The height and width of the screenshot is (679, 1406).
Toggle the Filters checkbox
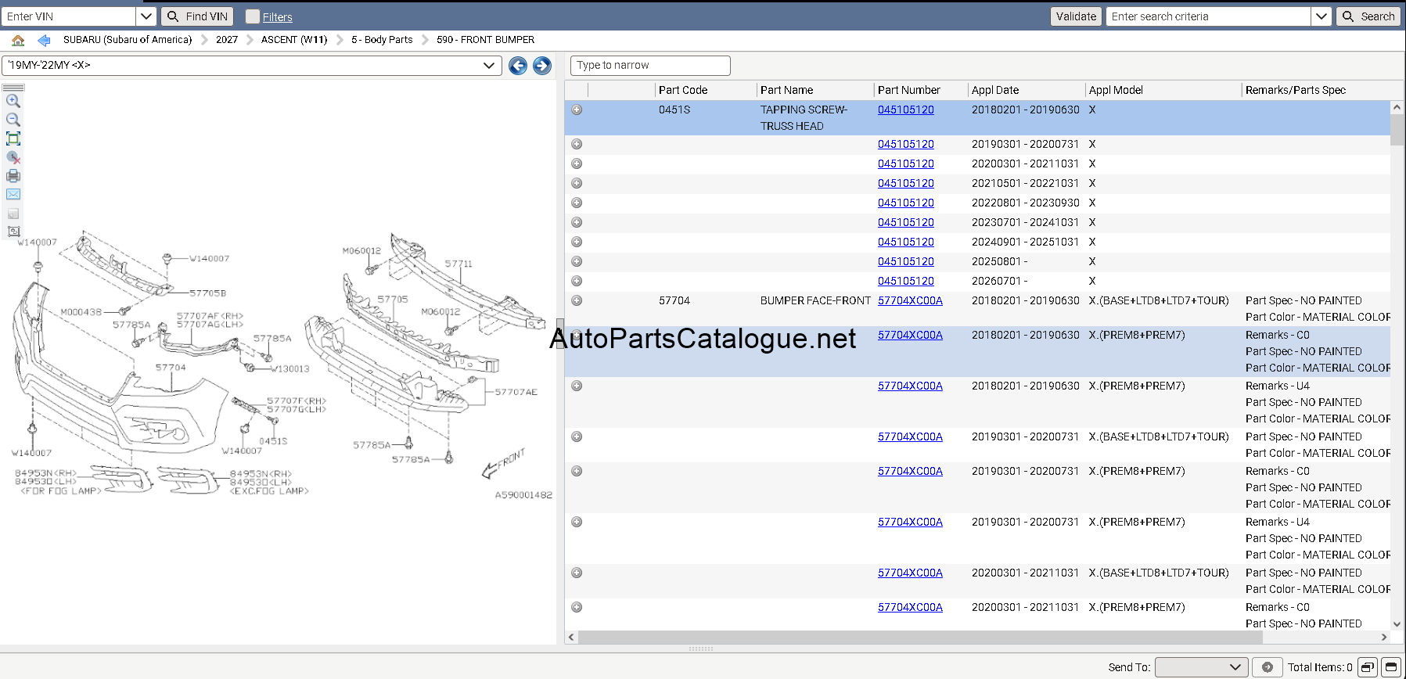pyautogui.click(x=252, y=16)
